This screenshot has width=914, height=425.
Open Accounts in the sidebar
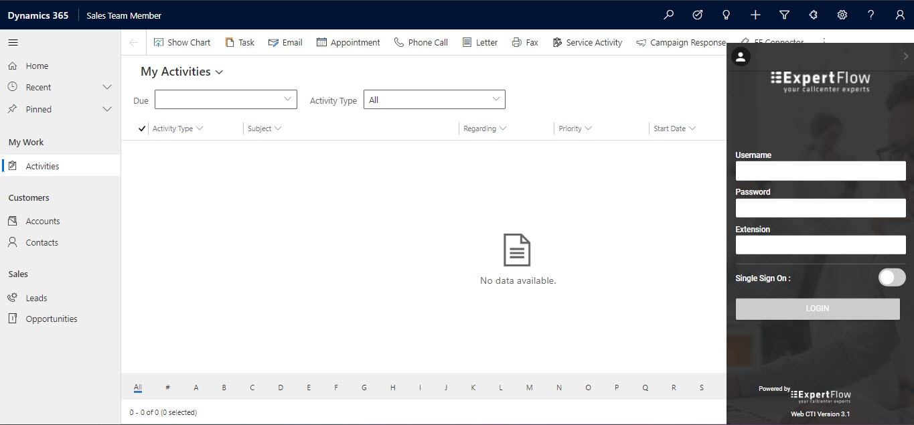pyautogui.click(x=43, y=222)
